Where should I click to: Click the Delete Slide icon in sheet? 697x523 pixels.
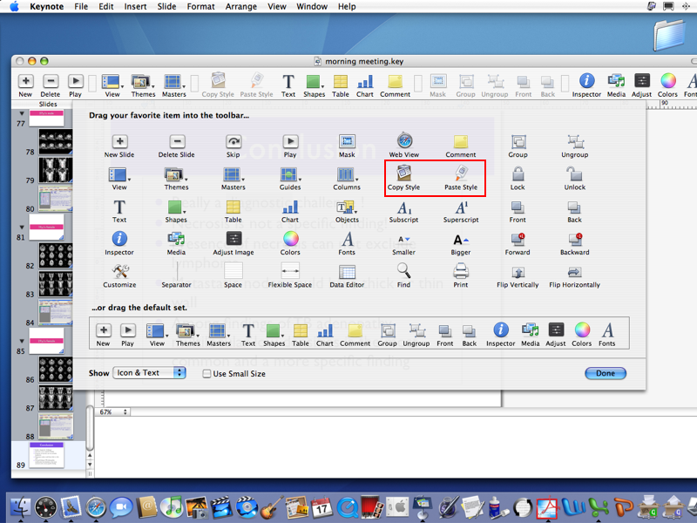click(177, 142)
